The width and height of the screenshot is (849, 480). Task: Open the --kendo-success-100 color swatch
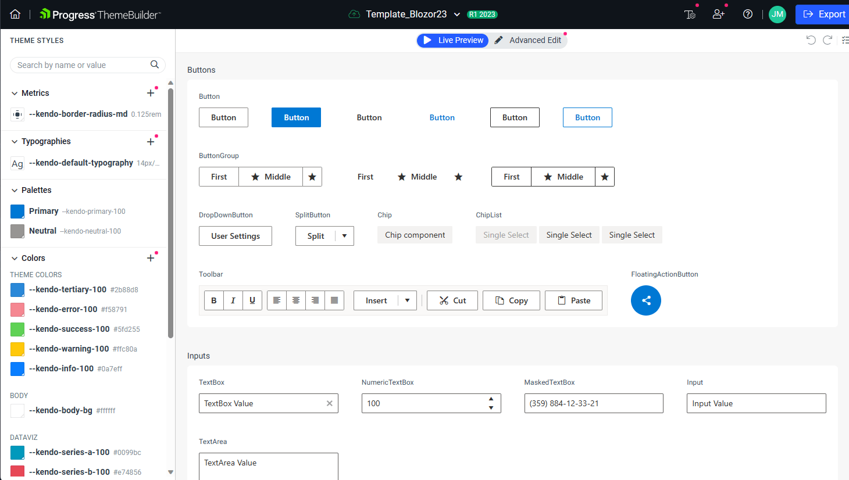click(17, 329)
